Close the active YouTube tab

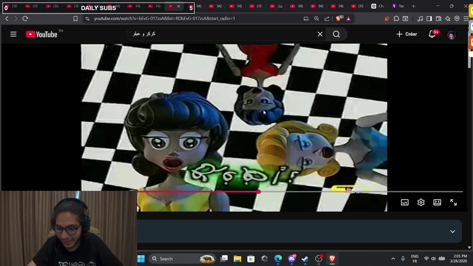click(178, 6)
